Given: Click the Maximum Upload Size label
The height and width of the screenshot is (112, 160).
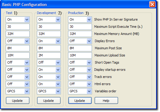Looking at the screenshot, I should click(x=110, y=55).
